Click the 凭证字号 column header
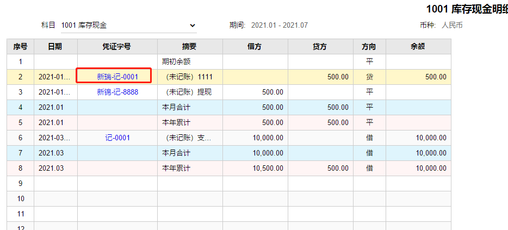Viewport: 508px width, 230px height. (117, 47)
